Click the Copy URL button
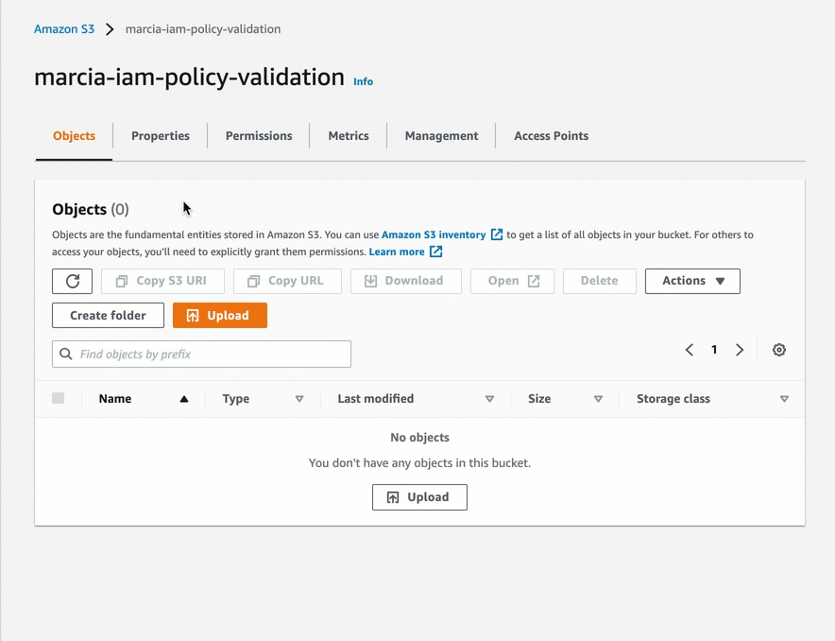Image resolution: width=835 pixels, height=641 pixels. pyautogui.click(x=287, y=281)
